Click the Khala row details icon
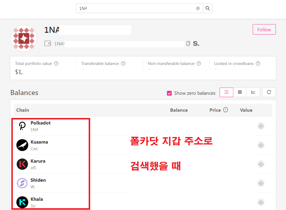Image resolution: width=286 pixels, height=210 pixels. click(261, 202)
